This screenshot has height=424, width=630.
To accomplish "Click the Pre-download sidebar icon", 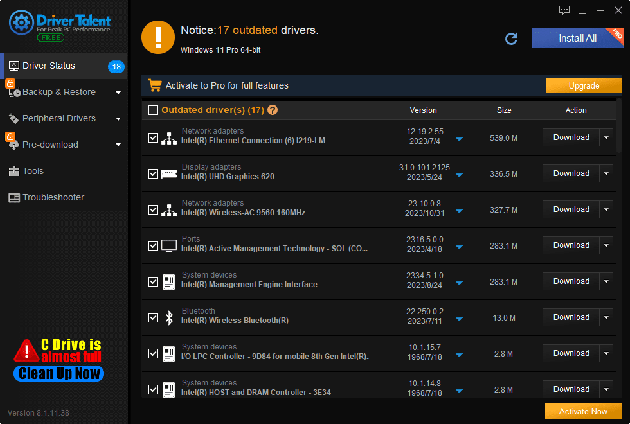I will coord(14,145).
